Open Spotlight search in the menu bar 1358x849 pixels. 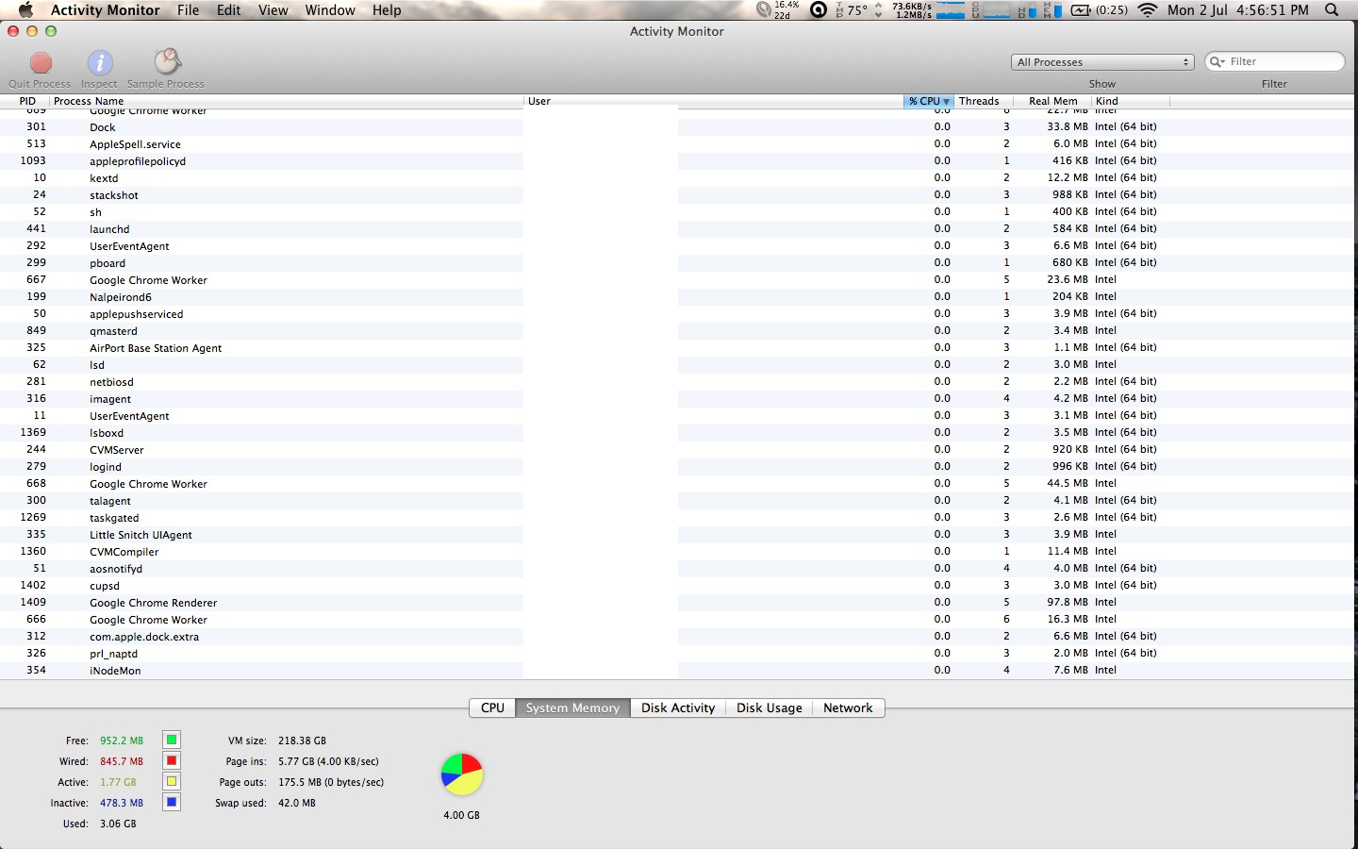[x=1332, y=9]
